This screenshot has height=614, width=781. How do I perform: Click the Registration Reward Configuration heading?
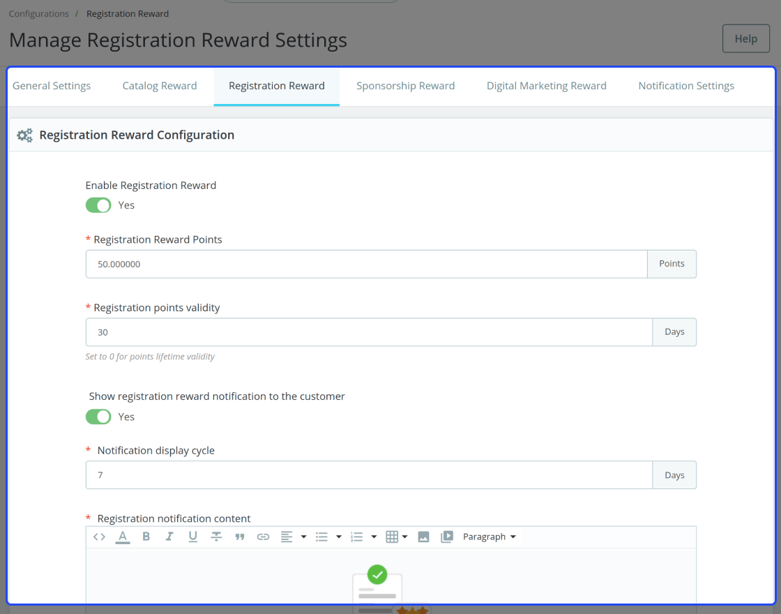[137, 135]
